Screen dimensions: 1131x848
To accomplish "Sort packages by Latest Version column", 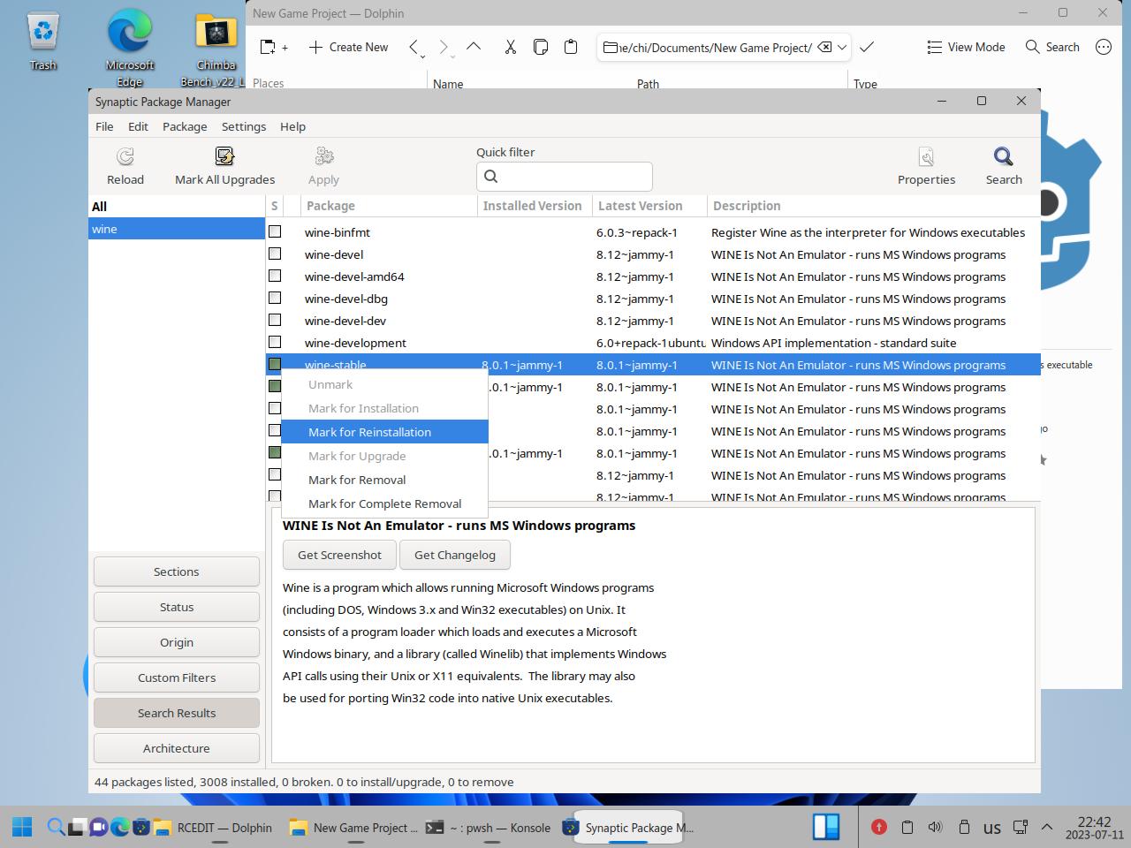I will tap(649, 206).
